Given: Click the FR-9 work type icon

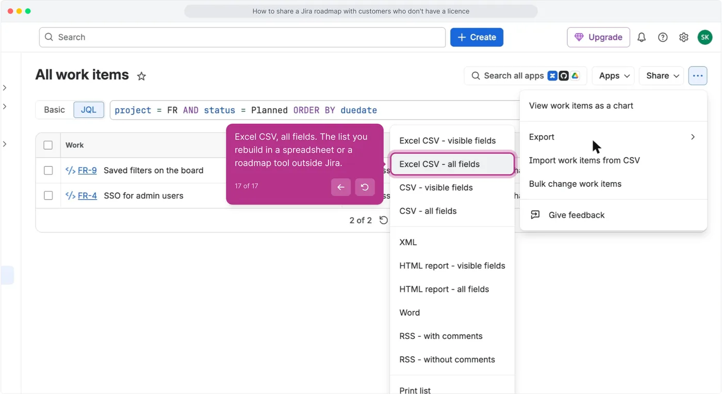Looking at the screenshot, I should coord(71,170).
